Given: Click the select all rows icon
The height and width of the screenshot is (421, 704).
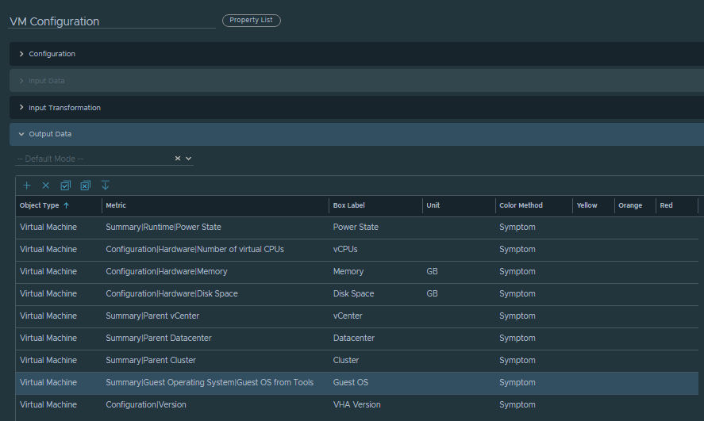Looking at the screenshot, I should (66, 186).
